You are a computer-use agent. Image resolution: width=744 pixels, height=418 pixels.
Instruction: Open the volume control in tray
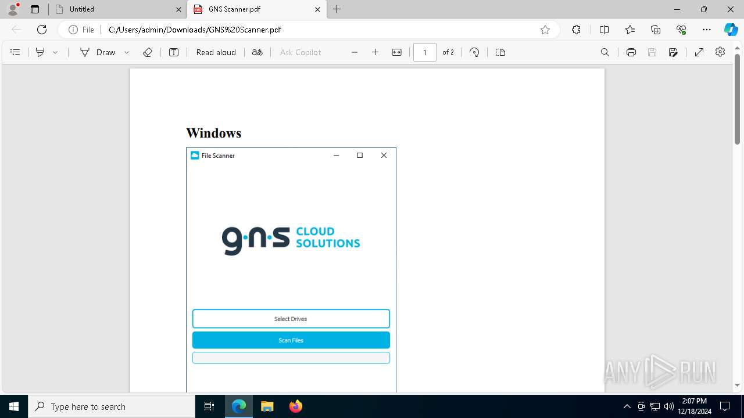[x=668, y=406]
